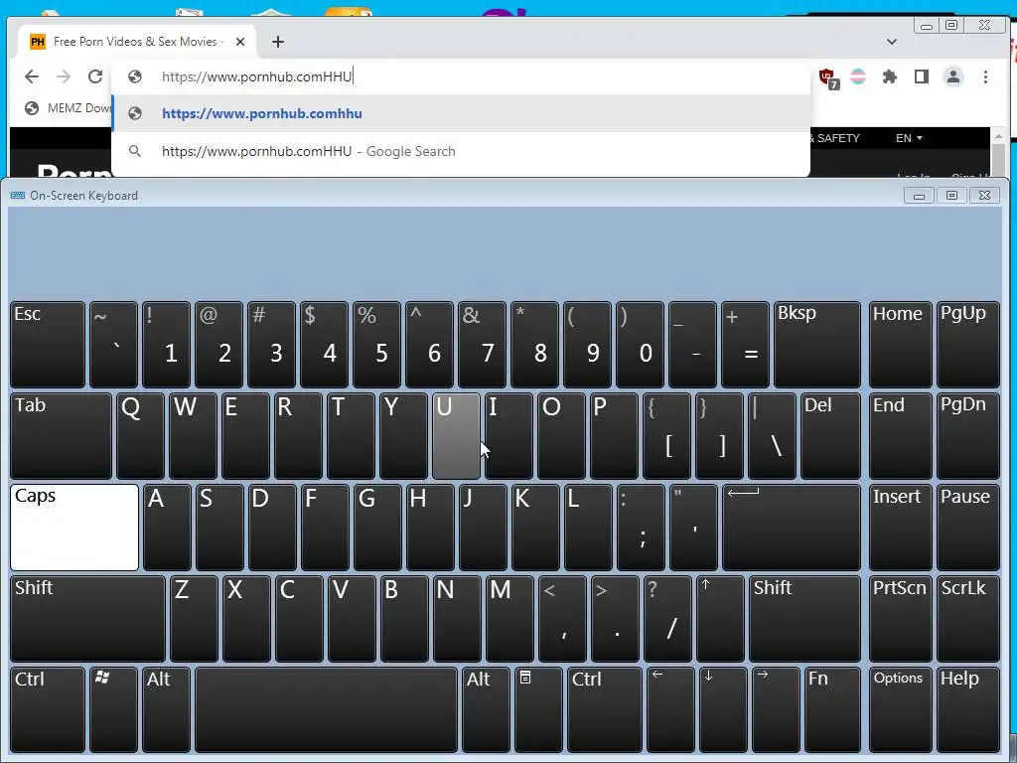This screenshot has width=1017, height=763.
Task: Reload the page with the refresh icon
Action: tap(95, 76)
